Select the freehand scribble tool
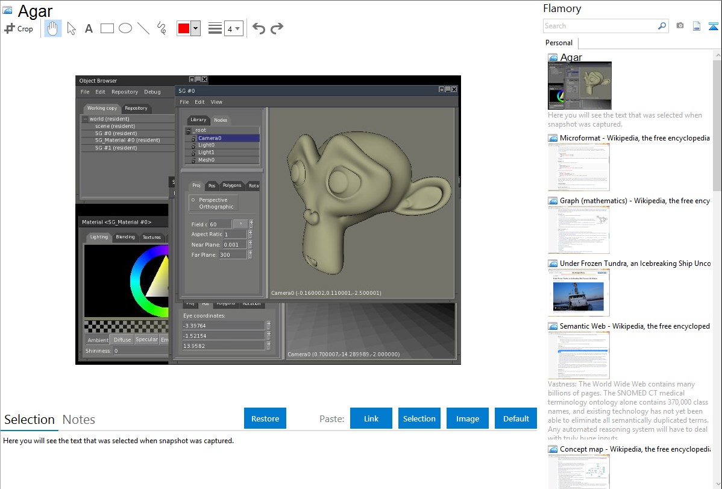The width and height of the screenshot is (722, 489). click(162, 28)
